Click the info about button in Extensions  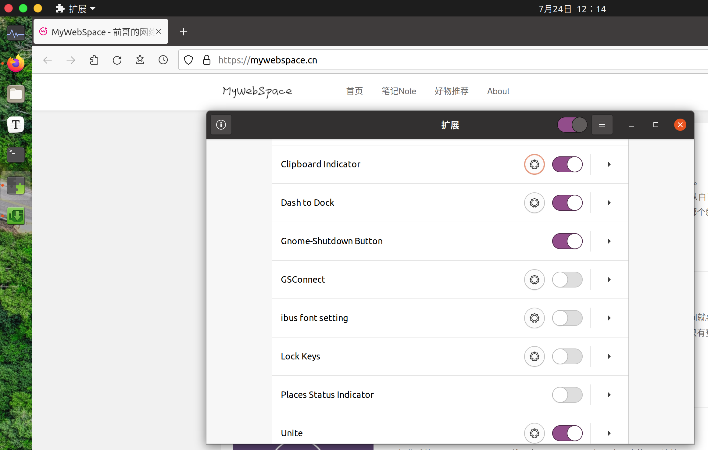click(x=221, y=125)
